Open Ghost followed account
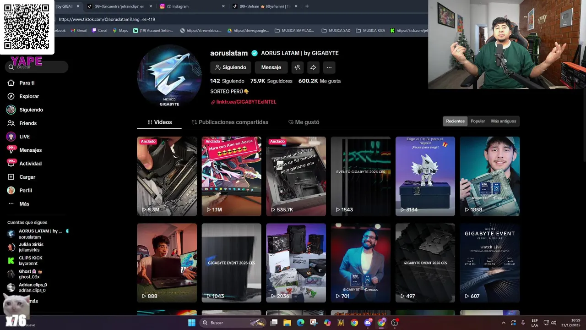This screenshot has height=330, width=586. 25,274
